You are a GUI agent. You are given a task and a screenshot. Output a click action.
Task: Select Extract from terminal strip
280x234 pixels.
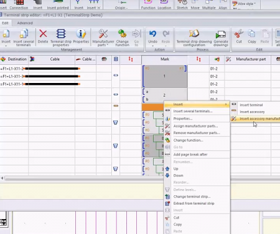194,203
